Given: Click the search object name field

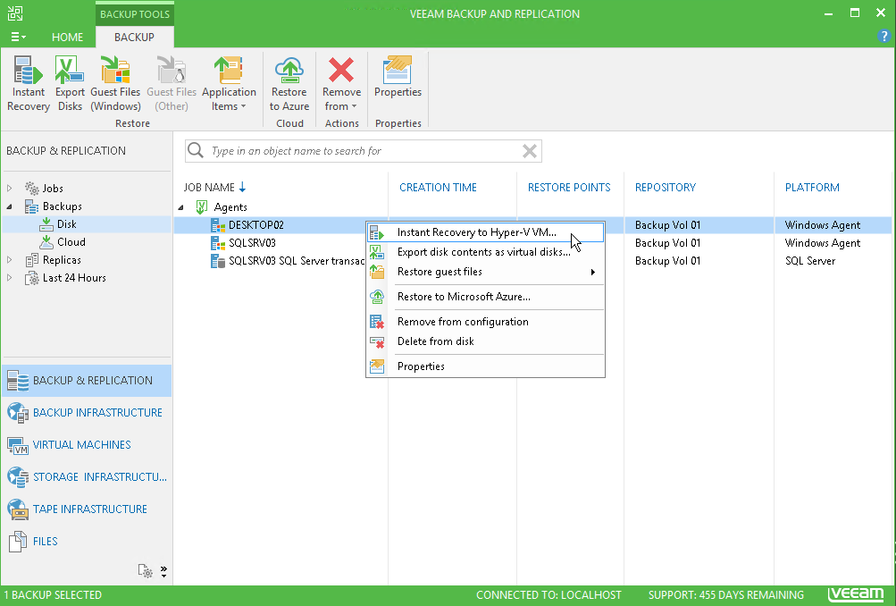Looking at the screenshot, I should [x=363, y=151].
